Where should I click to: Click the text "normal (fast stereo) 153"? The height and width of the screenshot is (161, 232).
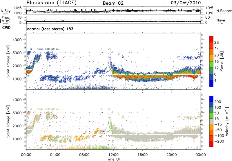(x=50, y=29)
